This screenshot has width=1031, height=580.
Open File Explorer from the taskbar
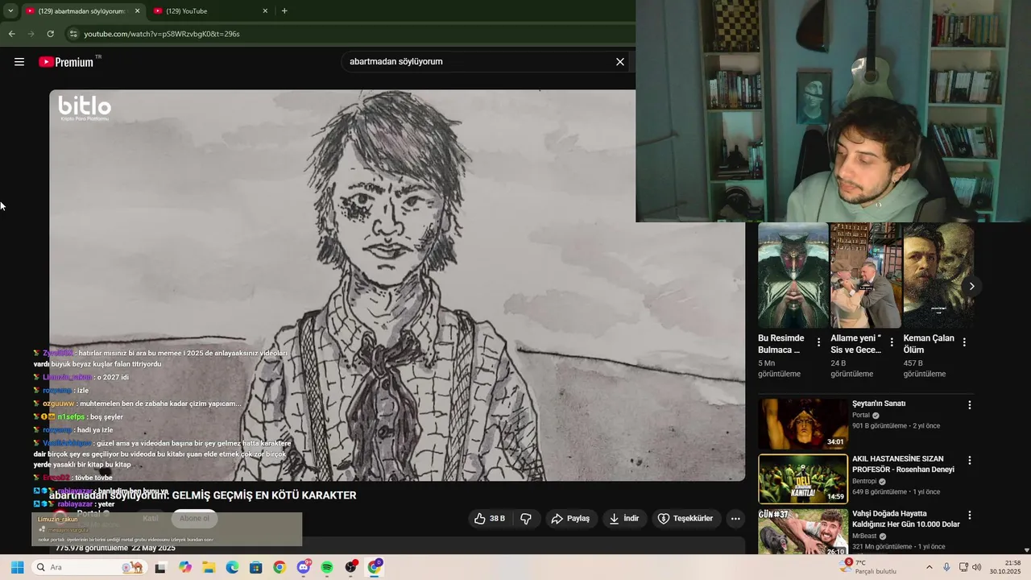pyautogui.click(x=209, y=567)
